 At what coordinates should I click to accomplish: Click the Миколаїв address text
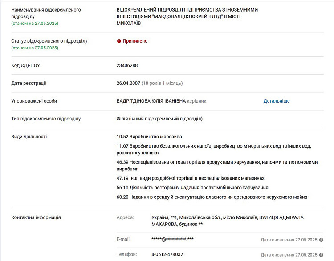[x=227, y=221]
